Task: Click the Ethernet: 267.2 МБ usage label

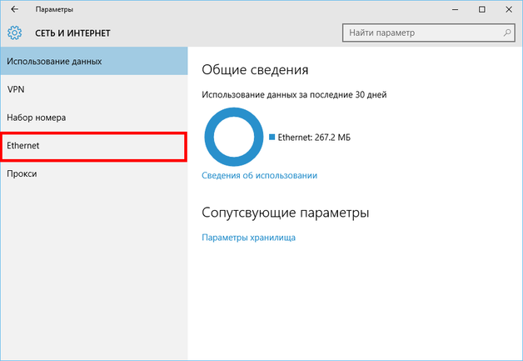Action: 314,138
